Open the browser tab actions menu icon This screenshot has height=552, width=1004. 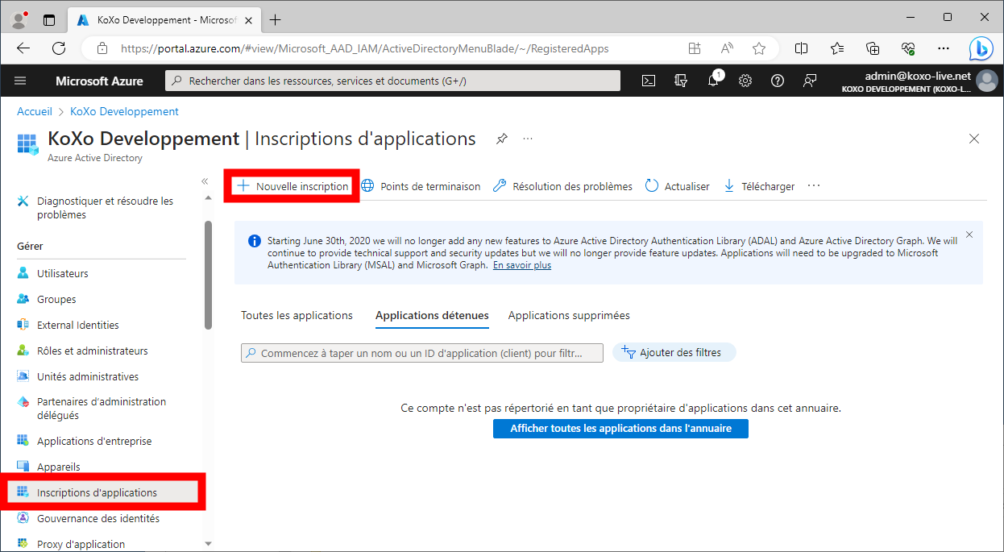coord(49,19)
